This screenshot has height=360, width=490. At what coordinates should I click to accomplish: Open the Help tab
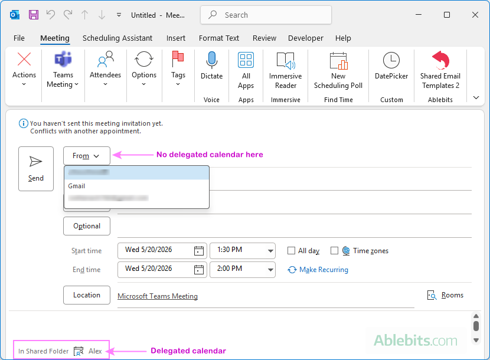(343, 38)
